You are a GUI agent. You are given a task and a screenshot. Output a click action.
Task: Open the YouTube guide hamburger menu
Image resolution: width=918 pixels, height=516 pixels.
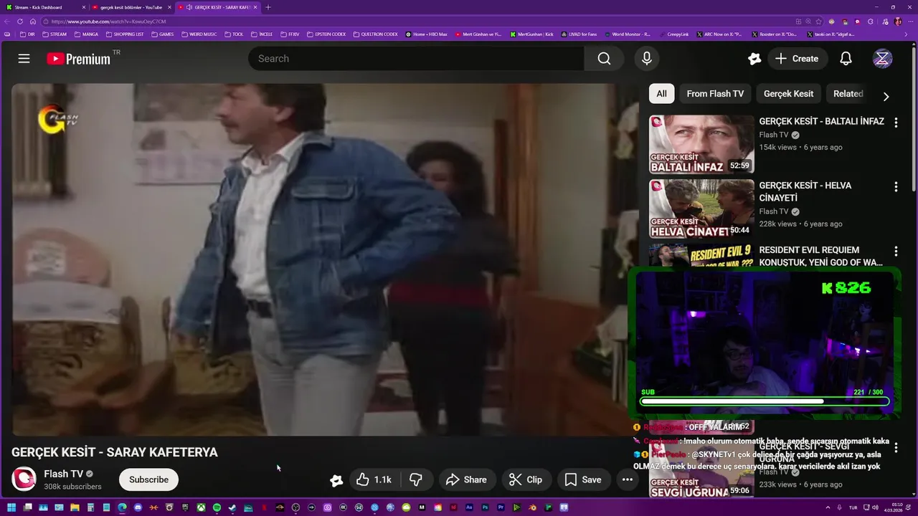pyautogui.click(x=24, y=59)
